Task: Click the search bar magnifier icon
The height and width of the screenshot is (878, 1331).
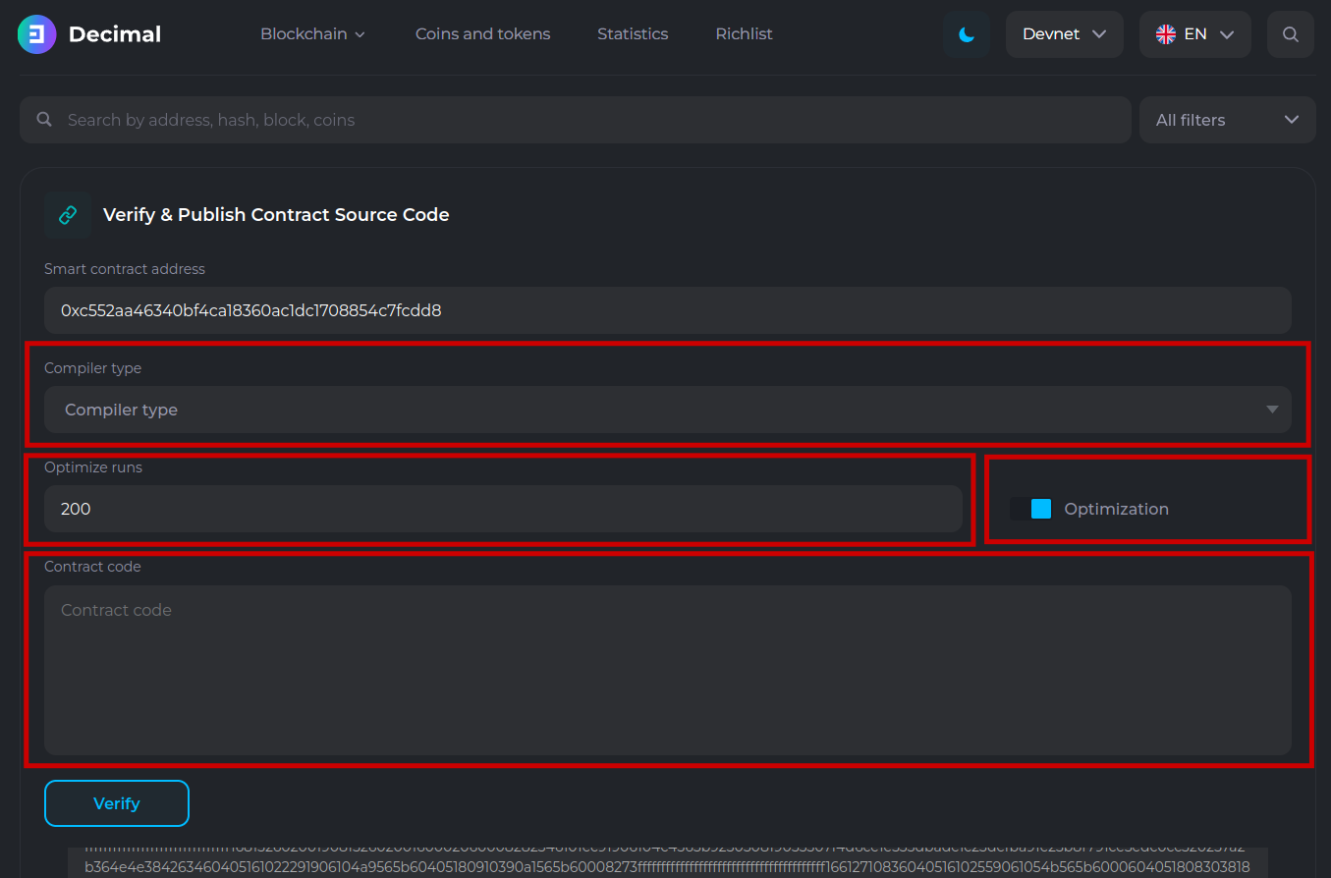Action: (x=44, y=120)
